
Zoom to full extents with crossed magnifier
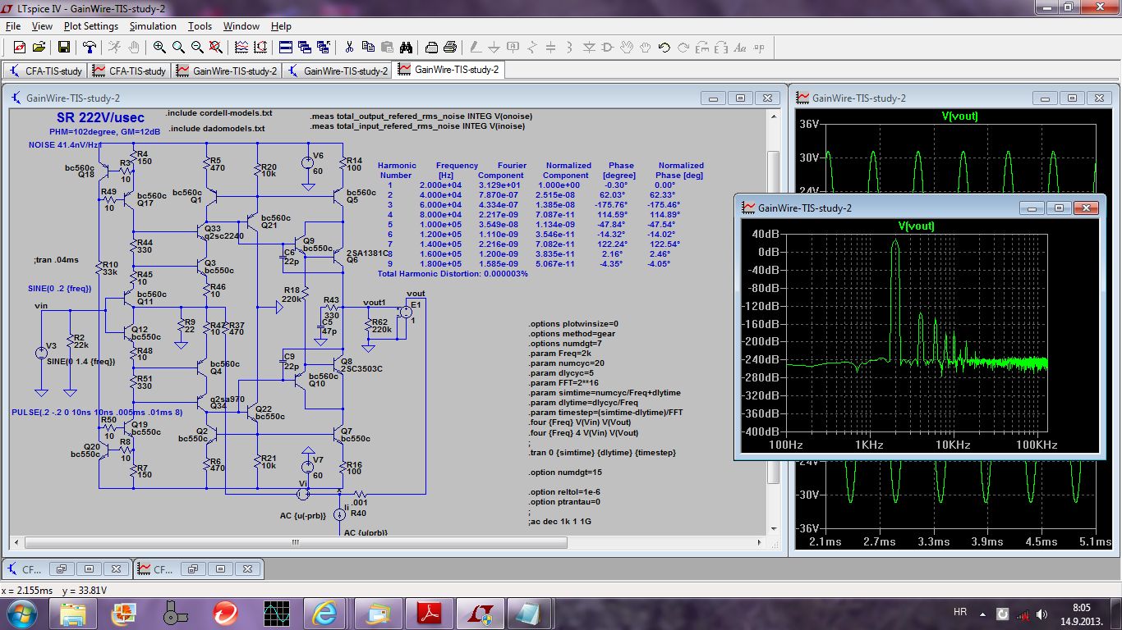215,48
